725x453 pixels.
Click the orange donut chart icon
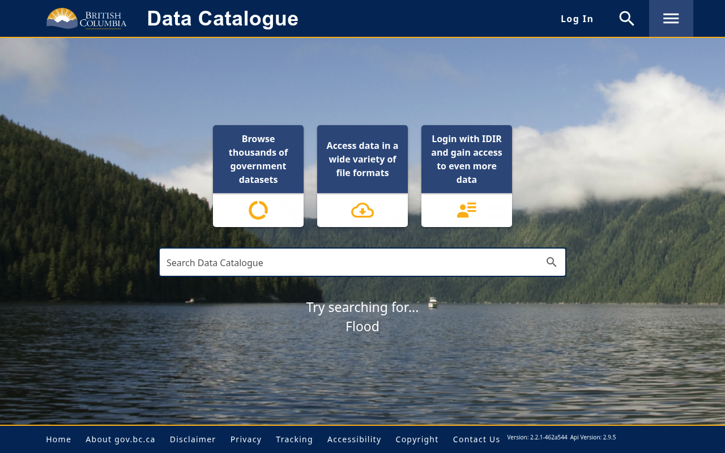point(258,210)
